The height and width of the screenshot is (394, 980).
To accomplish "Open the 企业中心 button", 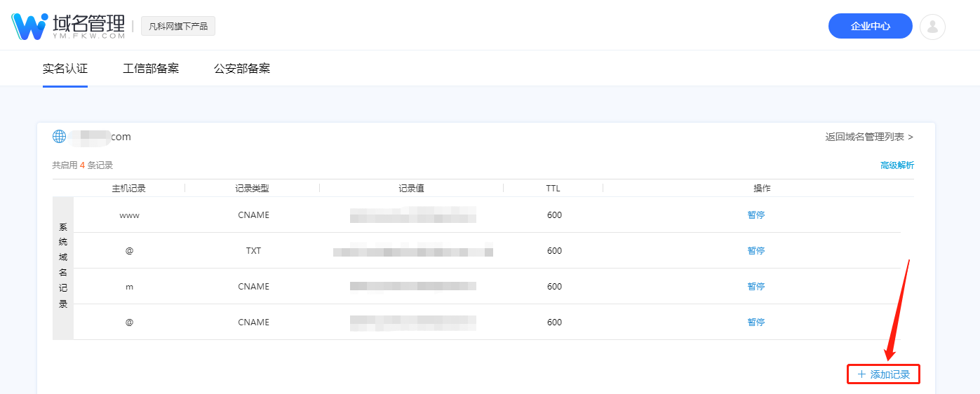I will click(x=870, y=26).
